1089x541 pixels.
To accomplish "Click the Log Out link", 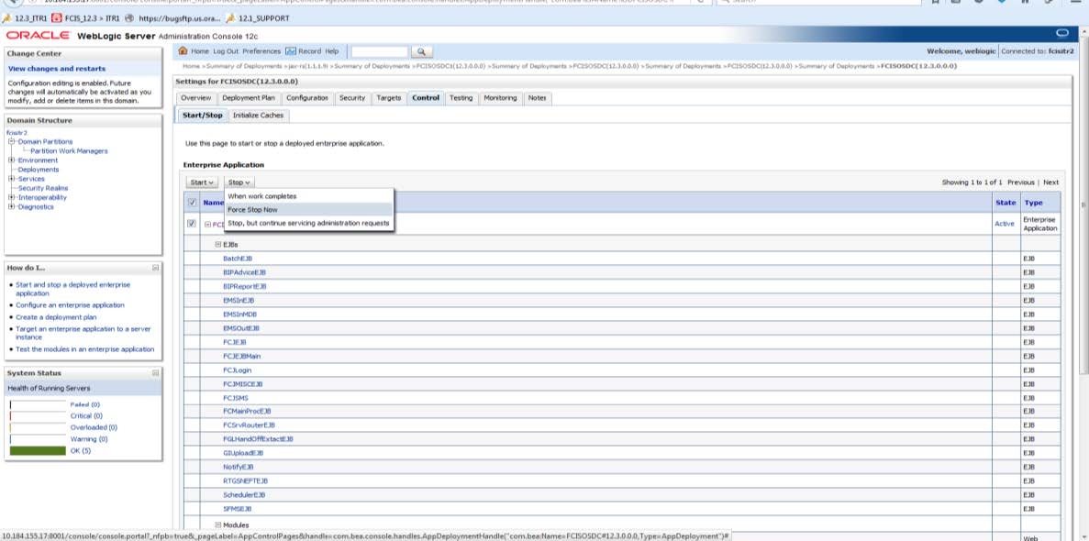I will [x=226, y=51].
